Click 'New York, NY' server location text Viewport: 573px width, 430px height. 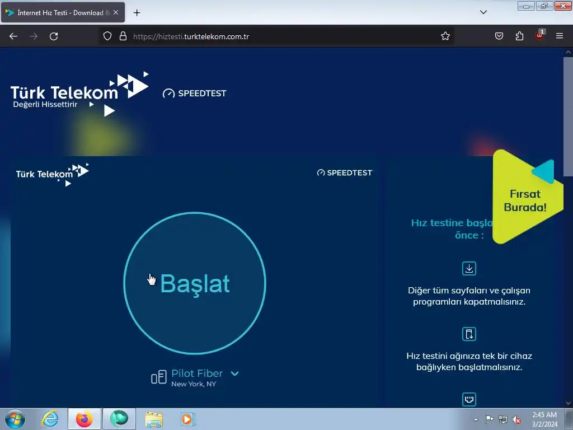[194, 384]
